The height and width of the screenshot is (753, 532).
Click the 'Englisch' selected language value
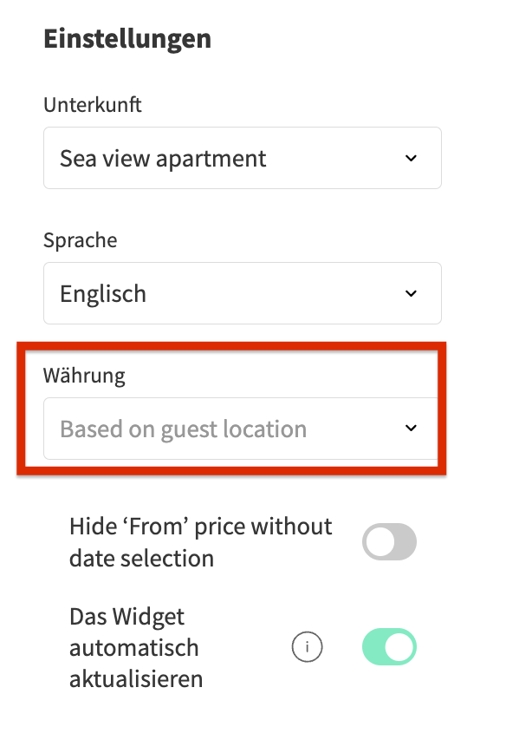click(x=103, y=294)
